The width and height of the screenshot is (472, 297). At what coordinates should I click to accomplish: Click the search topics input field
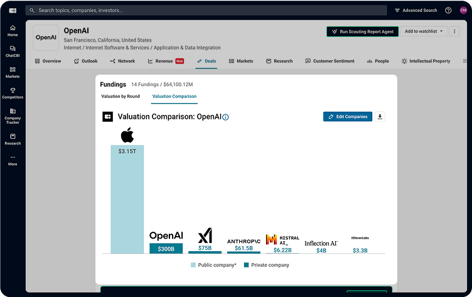[207, 11]
